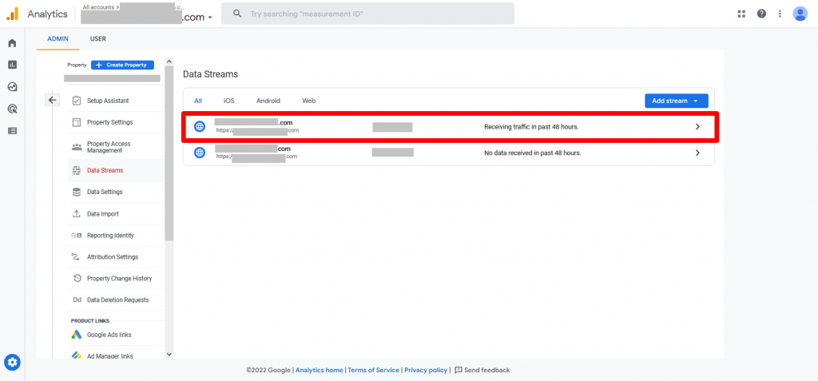Select the Android streams filter tab
The width and height of the screenshot is (818, 381).
pyautogui.click(x=268, y=101)
